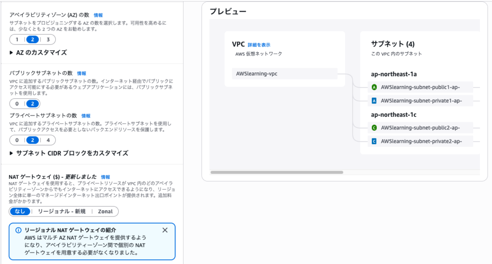Click green C icon of public2 subnet
The height and width of the screenshot is (264, 492).
[x=374, y=128]
